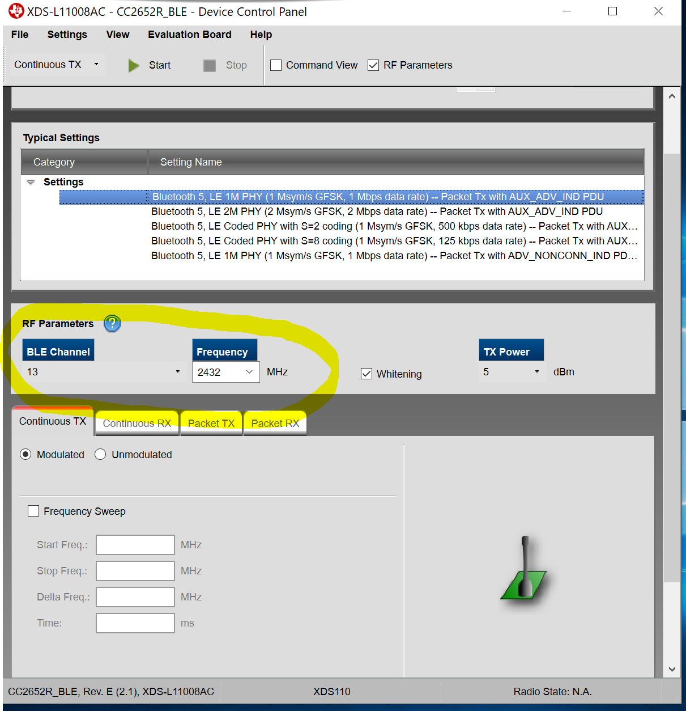Minimize the Device Control Panel window
This screenshot has height=711, width=686.
566,11
